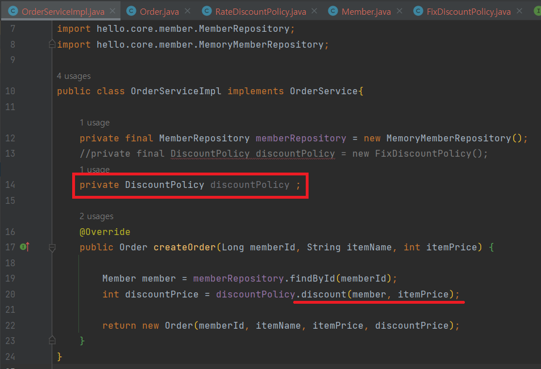Collapse the imports fold marker at line 8
Image resolution: width=541 pixels, height=369 pixels.
pyautogui.click(x=52, y=44)
